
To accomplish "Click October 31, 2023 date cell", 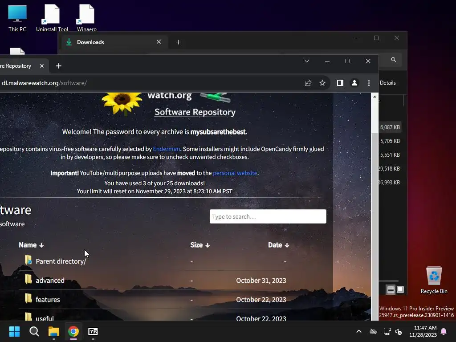I will point(261,281).
